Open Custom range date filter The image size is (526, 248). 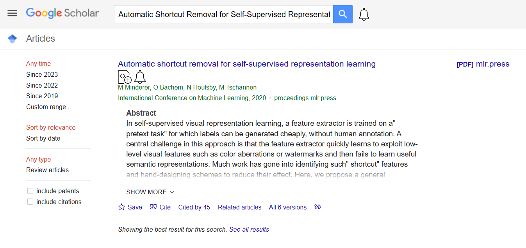click(48, 107)
